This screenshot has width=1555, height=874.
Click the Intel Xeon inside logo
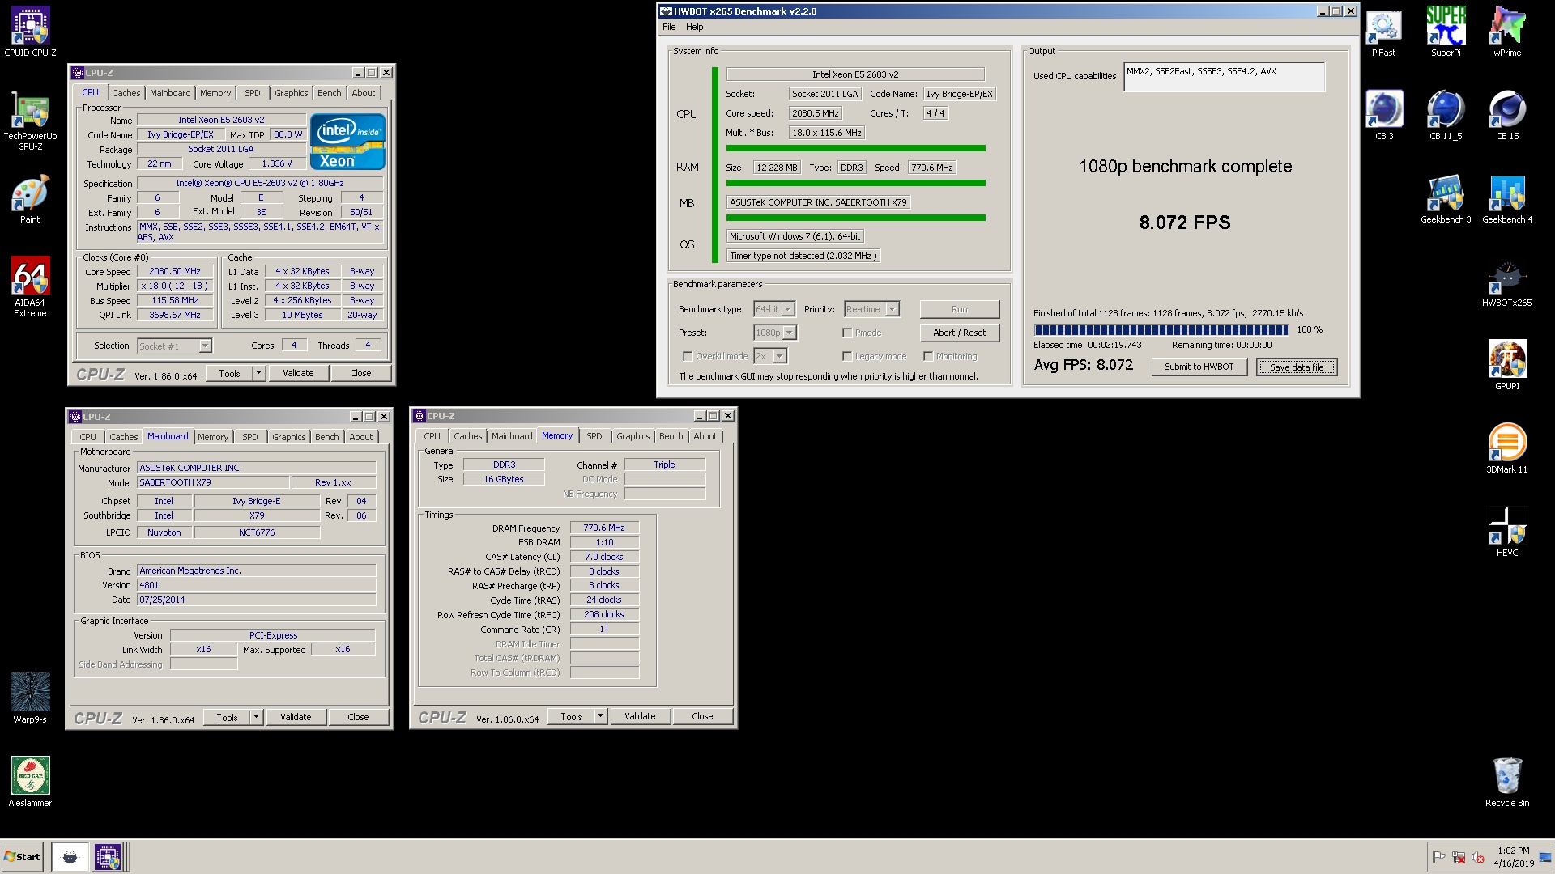[x=347, y=142]
